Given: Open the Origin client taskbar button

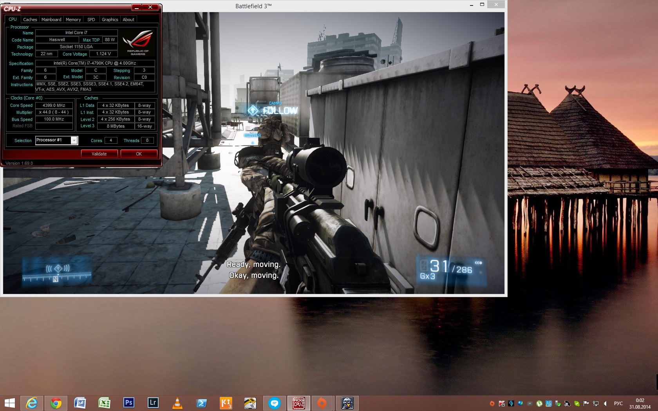Looking at the screenshot, I should tap(322, 403).
